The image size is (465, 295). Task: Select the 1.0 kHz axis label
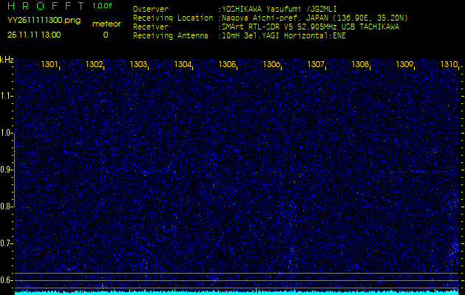7,133
